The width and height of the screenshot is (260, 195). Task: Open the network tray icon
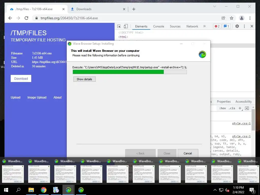221,190
